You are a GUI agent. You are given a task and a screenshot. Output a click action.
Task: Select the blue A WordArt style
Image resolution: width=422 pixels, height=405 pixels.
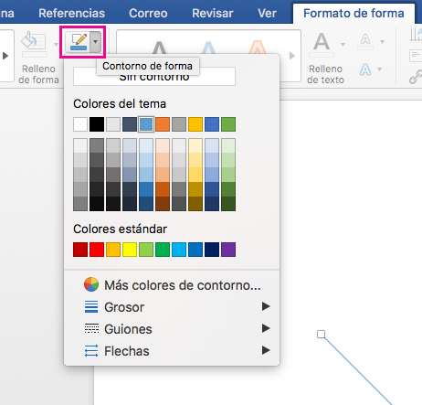(x=208, y=48)
